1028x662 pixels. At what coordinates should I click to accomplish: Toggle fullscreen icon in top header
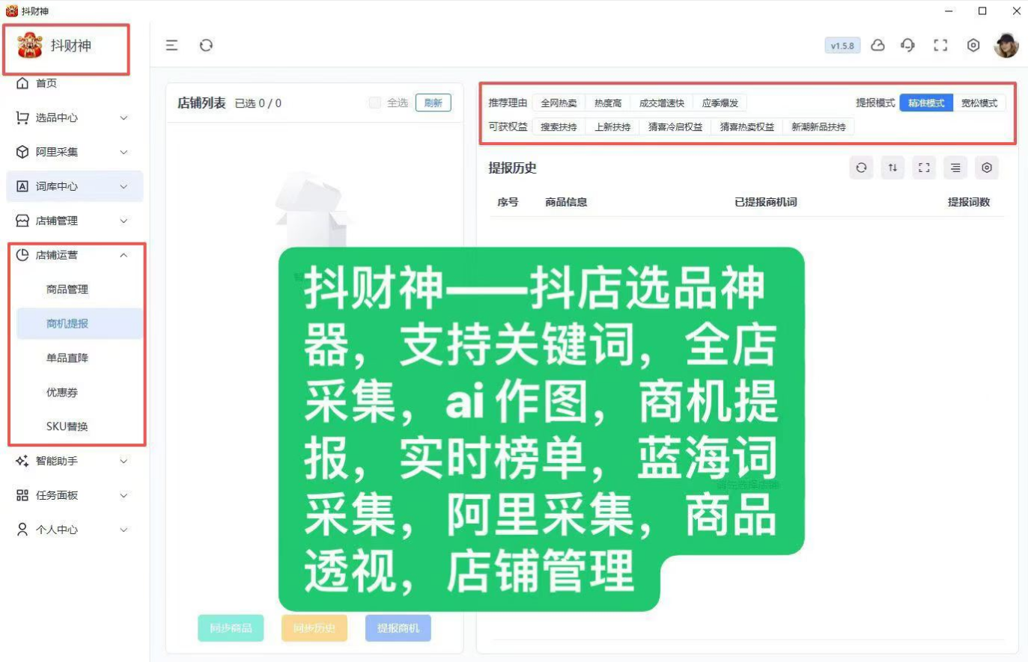[940, 46]
